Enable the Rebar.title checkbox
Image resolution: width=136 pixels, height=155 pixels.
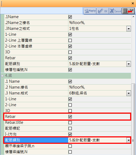[x=70, y=122]
